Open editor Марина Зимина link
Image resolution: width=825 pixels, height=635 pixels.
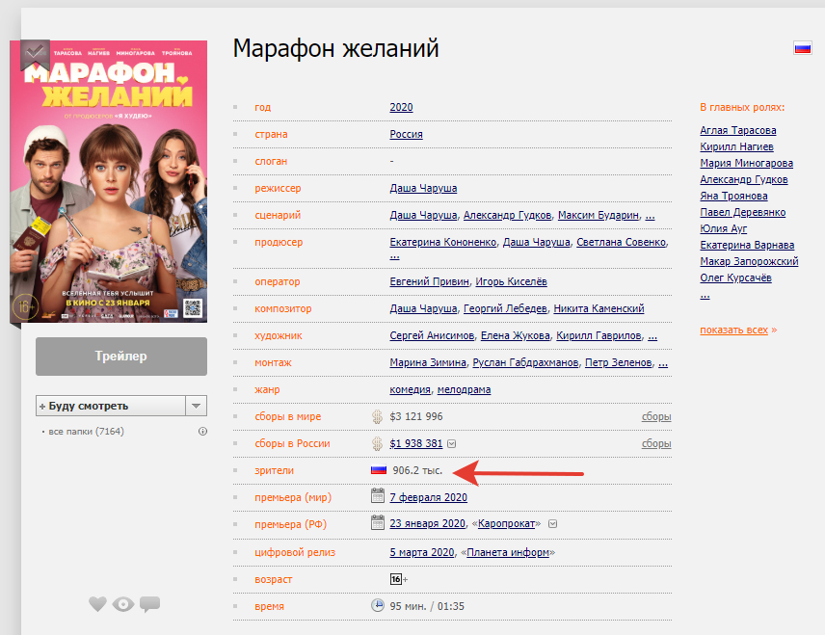(x=428, y=362)
